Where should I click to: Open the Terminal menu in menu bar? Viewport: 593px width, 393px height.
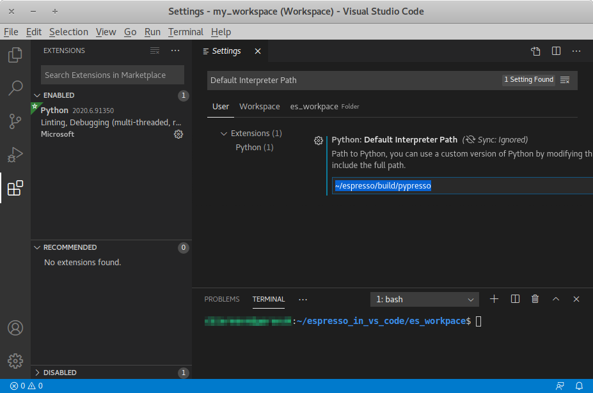click(186, 32)
